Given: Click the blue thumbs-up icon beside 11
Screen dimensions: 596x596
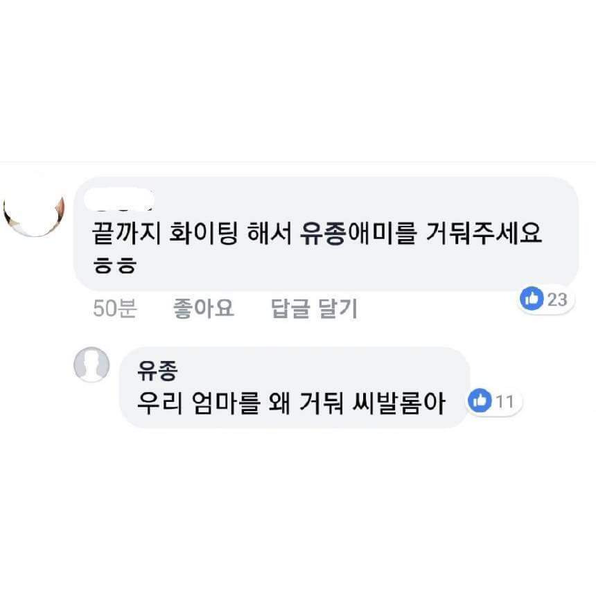Looking at the screenshot, I should 480,401.
